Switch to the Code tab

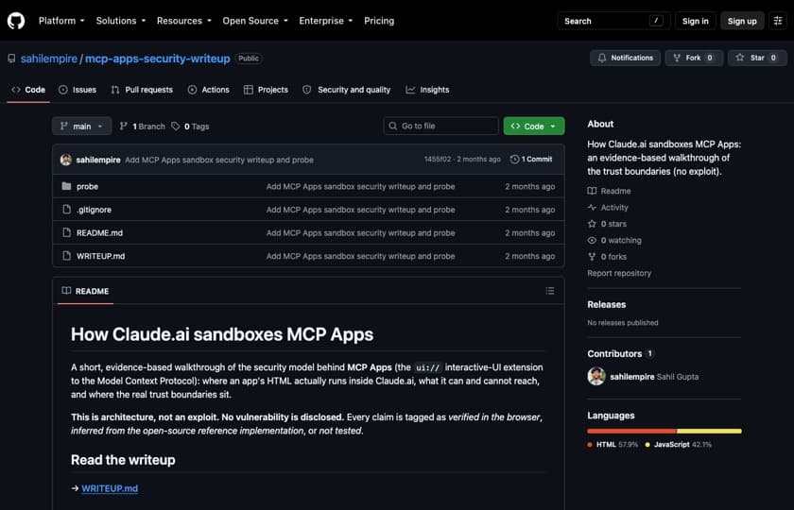click(x=28, y=90)
